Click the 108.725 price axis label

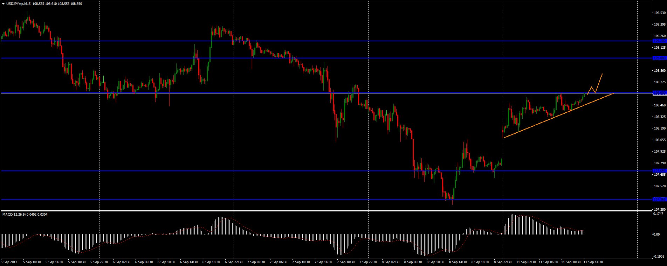click(x=659, y=82)
